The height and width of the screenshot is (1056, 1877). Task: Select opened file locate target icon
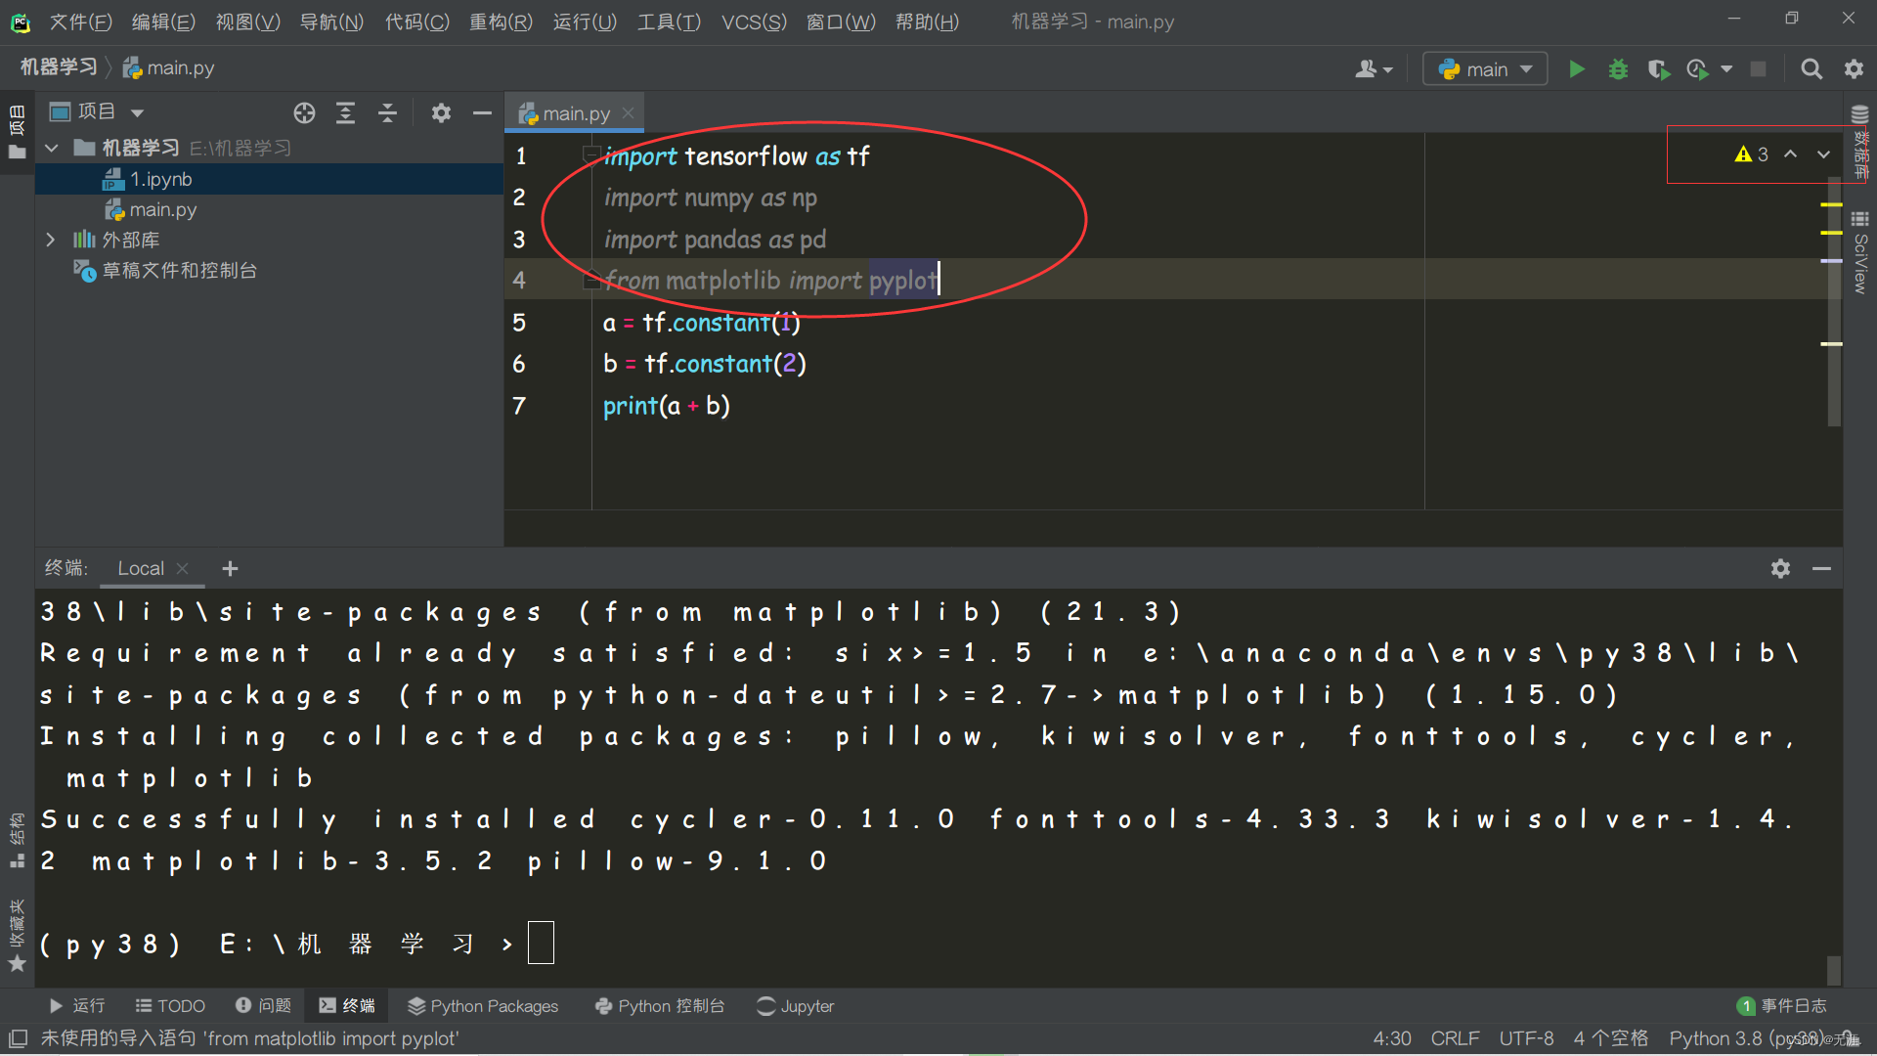tap(304, 113)
